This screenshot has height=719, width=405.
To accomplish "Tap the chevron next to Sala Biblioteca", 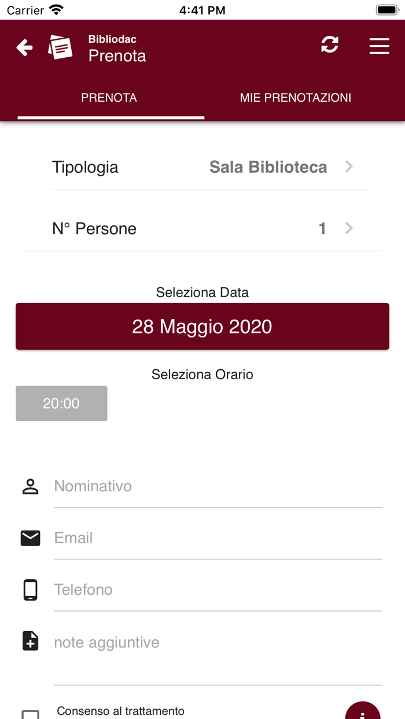I will click(349, 167).
